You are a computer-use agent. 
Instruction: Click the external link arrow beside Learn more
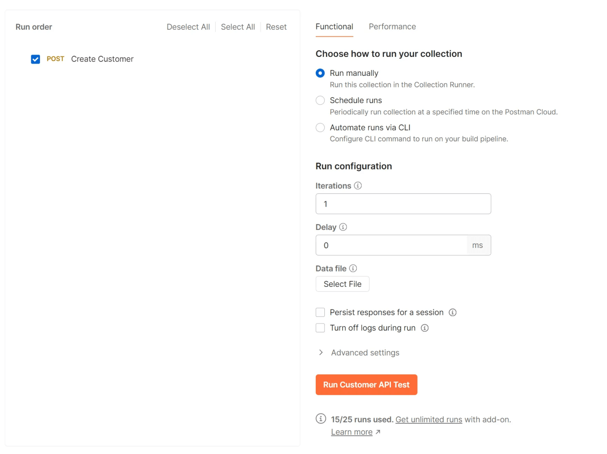[x=378, y=432]
